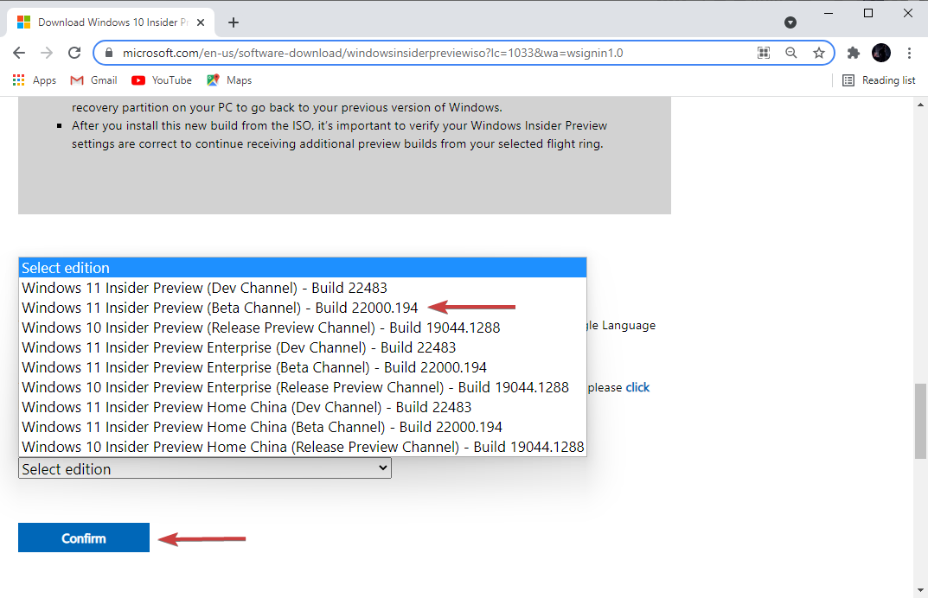Open the YouTube bookmark

pos(162,80)
